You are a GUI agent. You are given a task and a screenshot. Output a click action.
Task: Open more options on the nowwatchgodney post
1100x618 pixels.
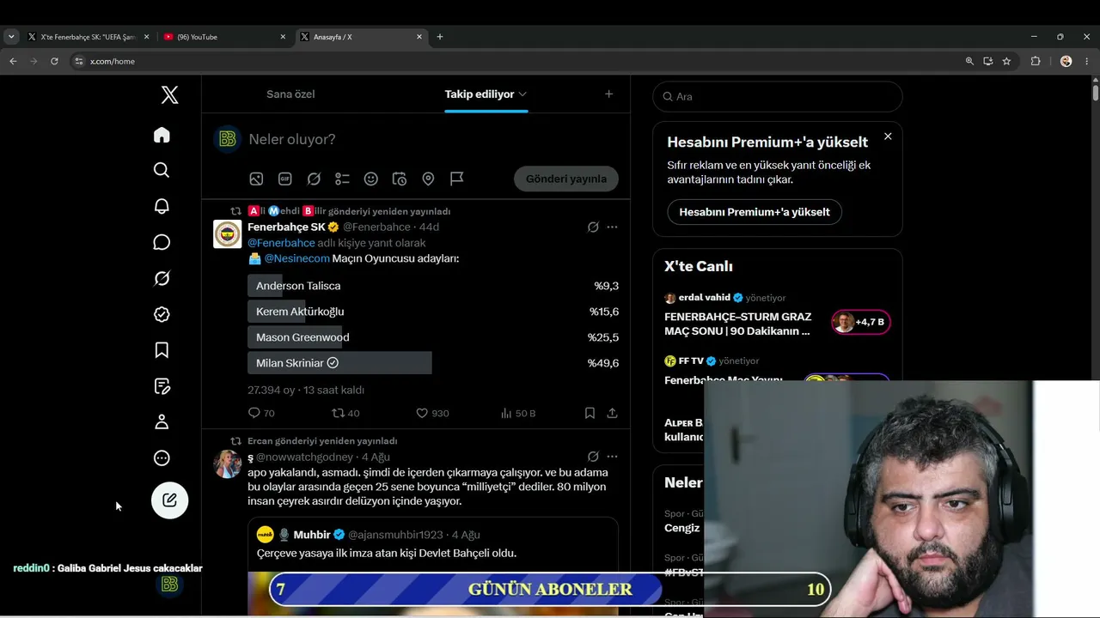point(612,457)
